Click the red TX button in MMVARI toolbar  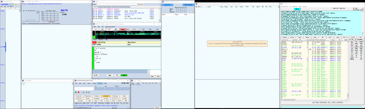tap(96, 29)
